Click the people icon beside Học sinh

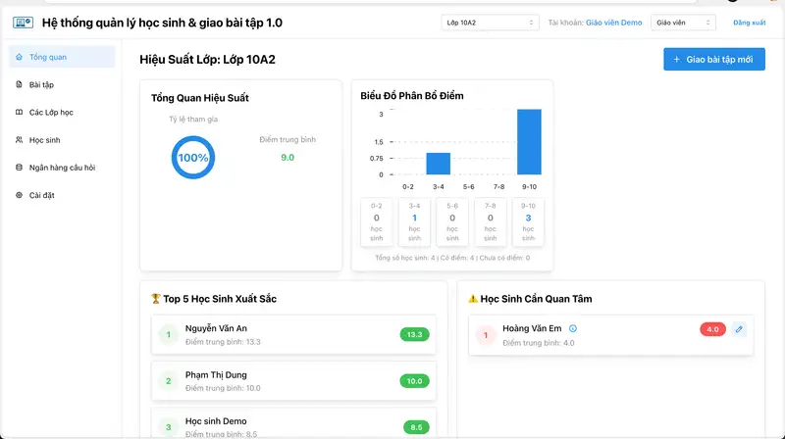click(19, 140)
